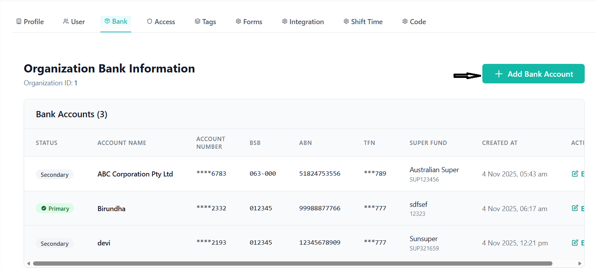
Task: Click the green check icon on Primary badge
Action: (44, 208)
